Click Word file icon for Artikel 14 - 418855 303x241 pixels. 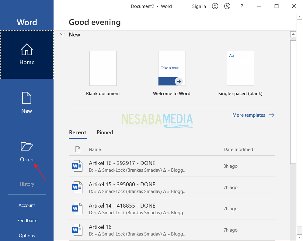pyautogui.click(x=77, y=208)
